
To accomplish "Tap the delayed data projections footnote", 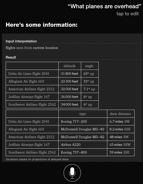I will 37,159.
